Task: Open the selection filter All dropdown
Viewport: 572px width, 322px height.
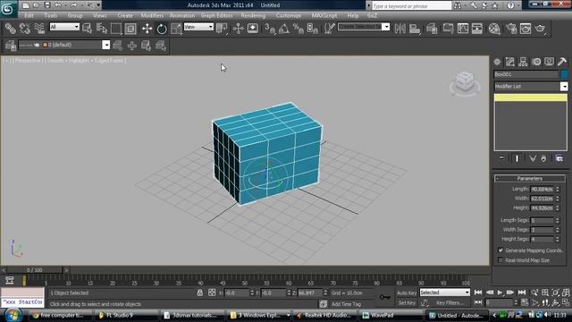Action: tap(64, 27)
